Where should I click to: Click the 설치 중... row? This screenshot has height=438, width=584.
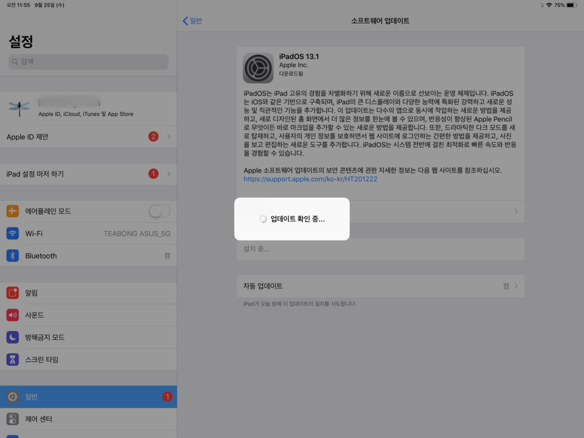(x=380, y=249)
